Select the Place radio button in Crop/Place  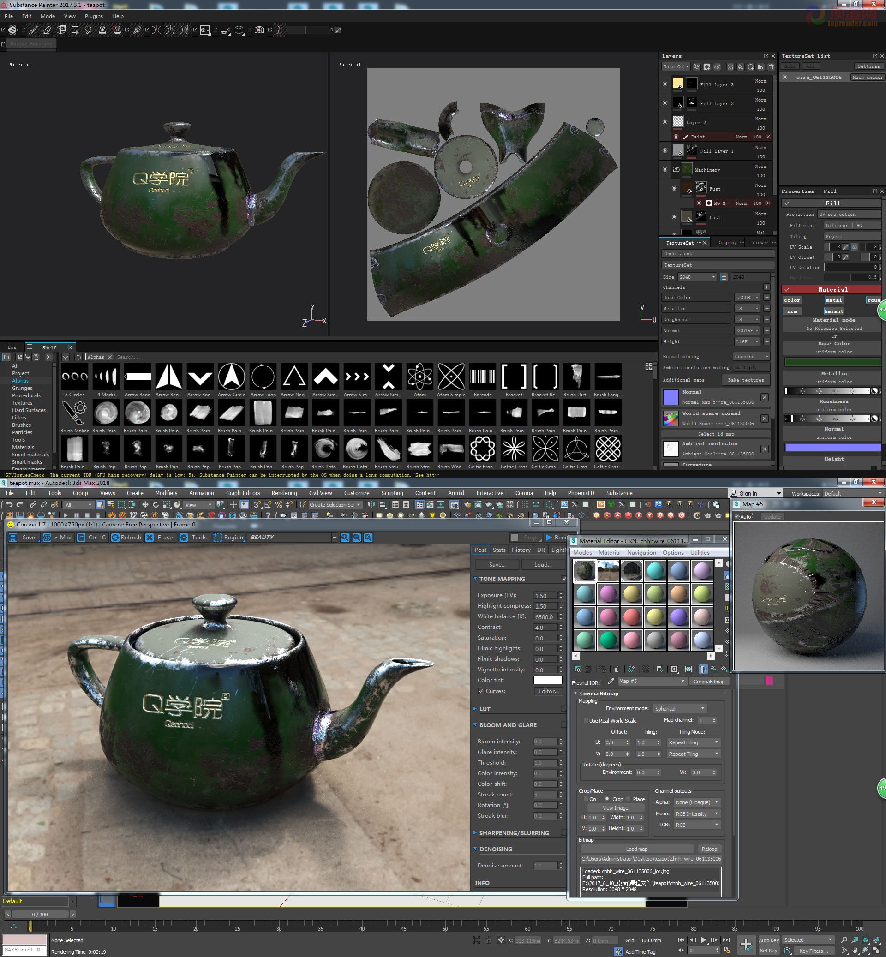click(x=628, y=799)
